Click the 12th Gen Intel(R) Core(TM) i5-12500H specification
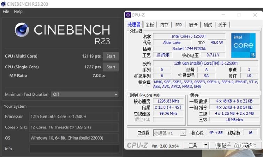Screen dimensions: 263x157 206,63
